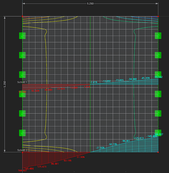Click cyan value -125.473
169x173 pixels.
pos(139,138)
